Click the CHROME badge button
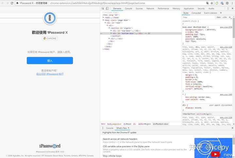The image size is (235, 158). coord(50,38)
